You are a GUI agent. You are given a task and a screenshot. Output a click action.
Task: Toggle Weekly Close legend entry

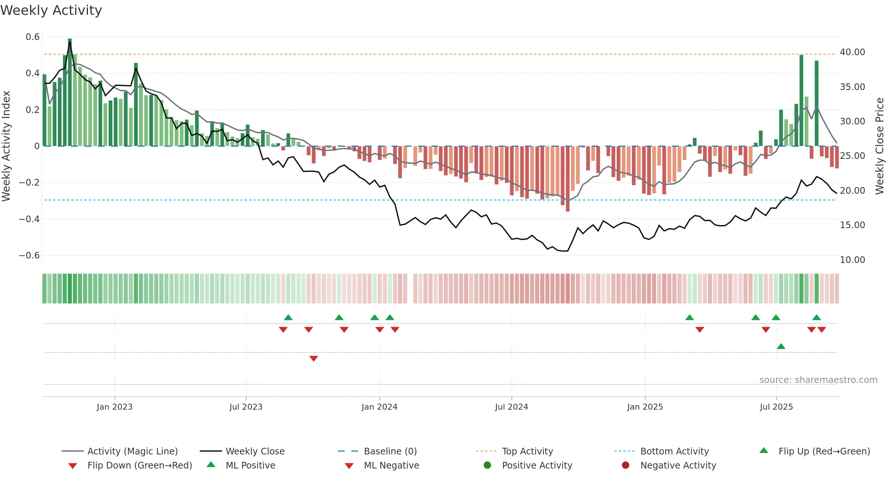pos(242,451)
